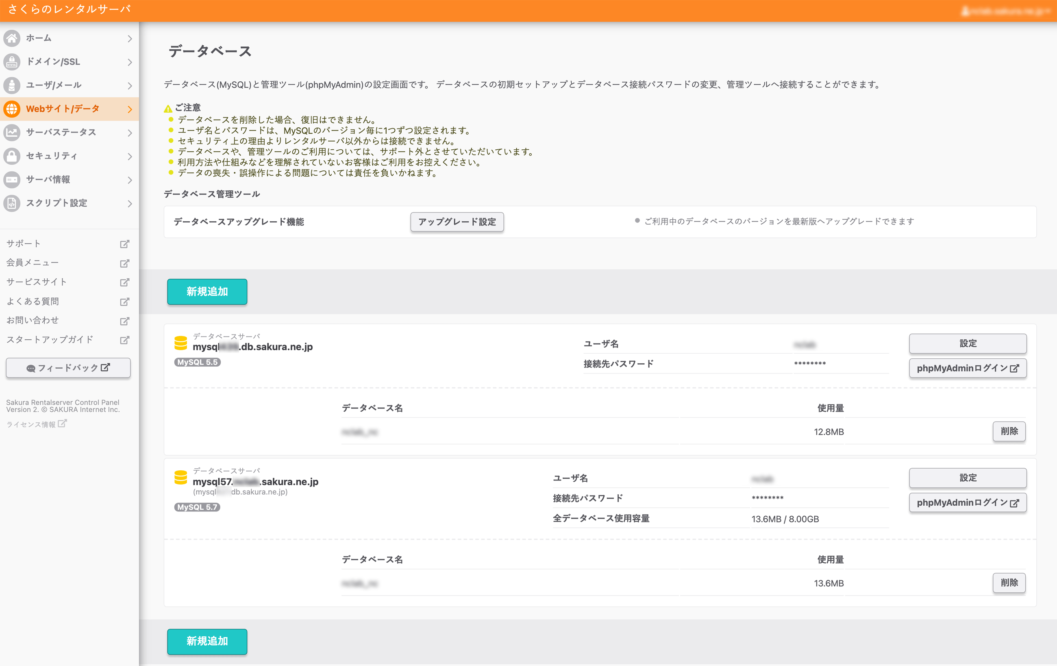Click the MySQL 5.7 database cylinder icon
Image resolution: width=1057 pixels, height=666 pixels.
181,477
